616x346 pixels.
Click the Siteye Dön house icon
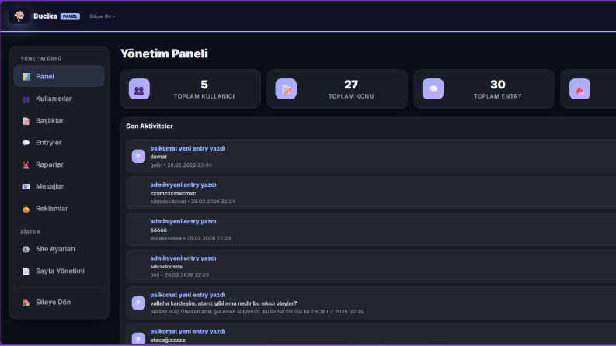[x=26, y=303]
